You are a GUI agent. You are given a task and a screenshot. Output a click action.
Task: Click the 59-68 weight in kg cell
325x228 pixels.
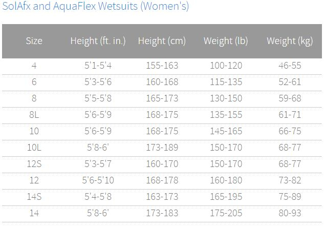tap(290, 98)
